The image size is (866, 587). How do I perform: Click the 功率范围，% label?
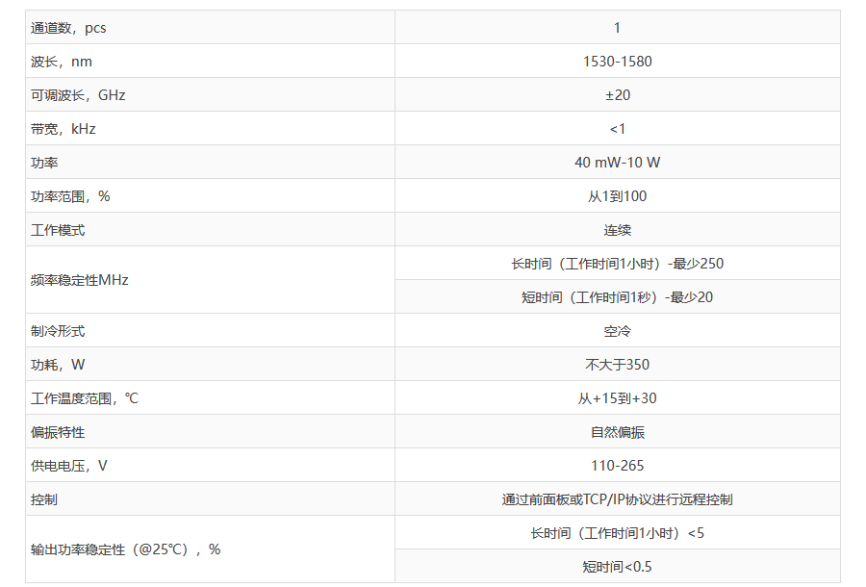(70, 196)
